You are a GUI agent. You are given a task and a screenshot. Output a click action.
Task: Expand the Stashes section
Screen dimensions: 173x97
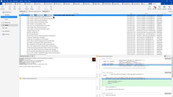(1, 34)
